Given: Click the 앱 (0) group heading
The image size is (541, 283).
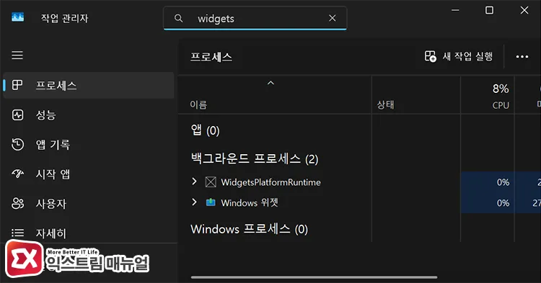Looking at the screenshot, I should pyautogui.click(x=205, y=130).
